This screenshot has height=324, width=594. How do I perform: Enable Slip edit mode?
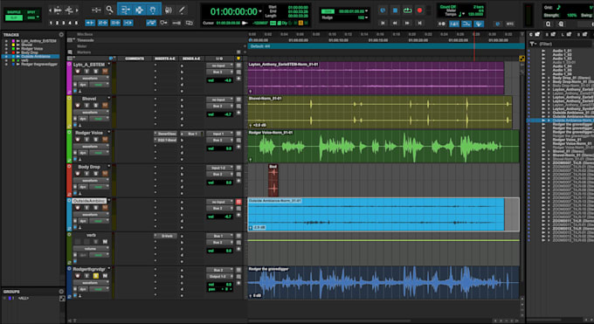point(14,17)
